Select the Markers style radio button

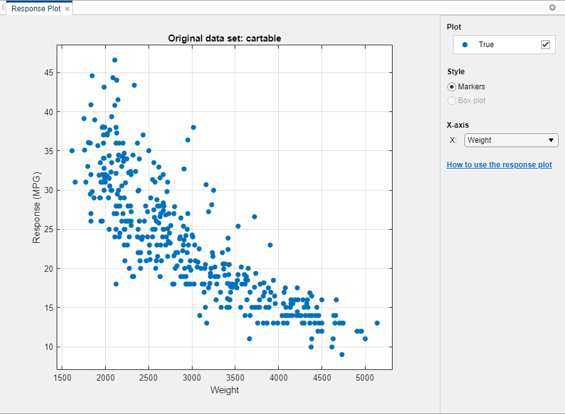click(452, 87)
